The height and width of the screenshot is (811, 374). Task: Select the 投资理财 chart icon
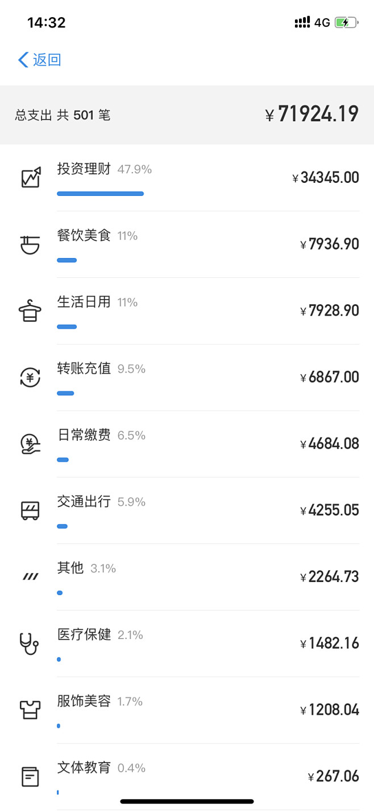click(30, 177)
